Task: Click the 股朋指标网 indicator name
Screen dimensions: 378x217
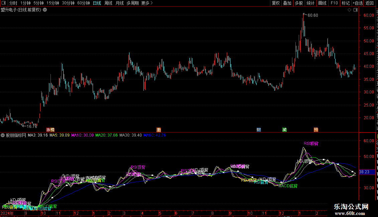Action: [x=16, y=135]
